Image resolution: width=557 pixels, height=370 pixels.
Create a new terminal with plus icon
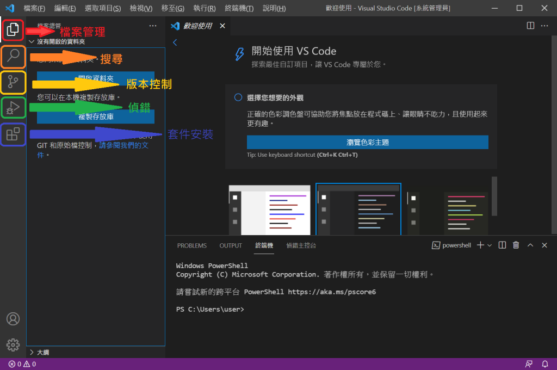(x=481, y=245)
